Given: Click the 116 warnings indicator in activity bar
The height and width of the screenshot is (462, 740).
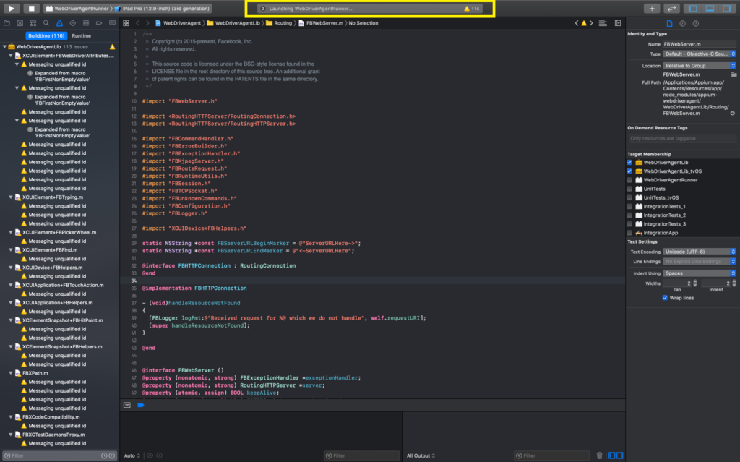Looking at the screenshot, I should [472, 9].
